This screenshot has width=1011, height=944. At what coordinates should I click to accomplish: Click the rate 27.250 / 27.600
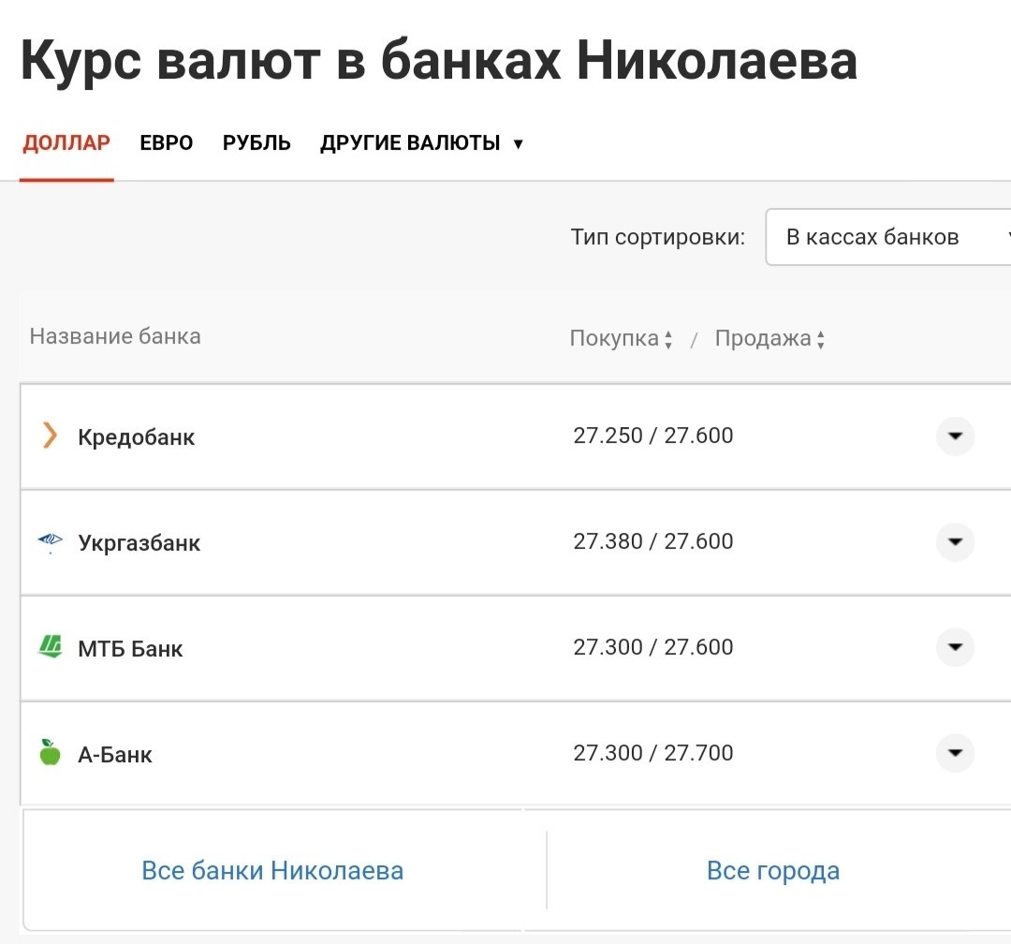(653, 435)
